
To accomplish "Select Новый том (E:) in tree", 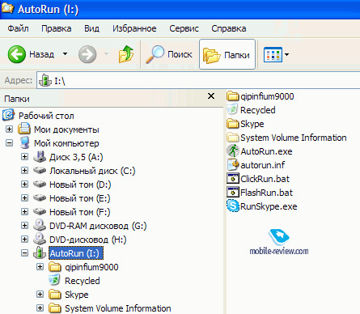I will [x=80, y=198].
